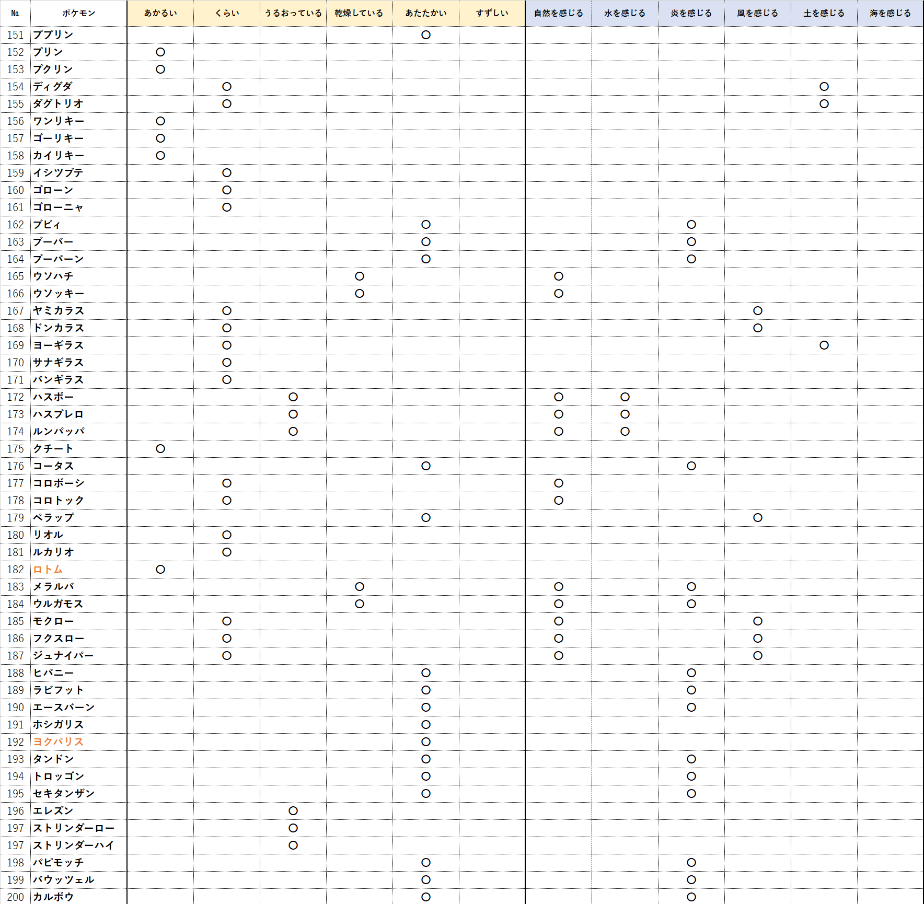The width and height of the screenshot is (924, 904).
Task: Click row number 171 cell
Action: [x=16, y=380]
